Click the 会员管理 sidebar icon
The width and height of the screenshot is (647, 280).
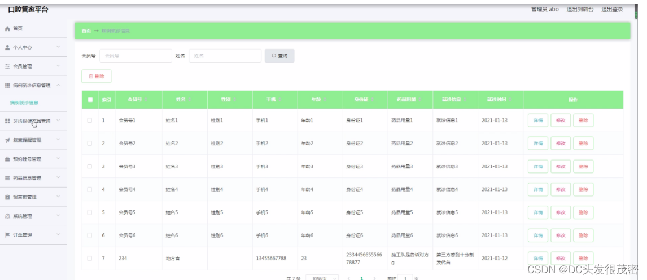pos(7,66)
